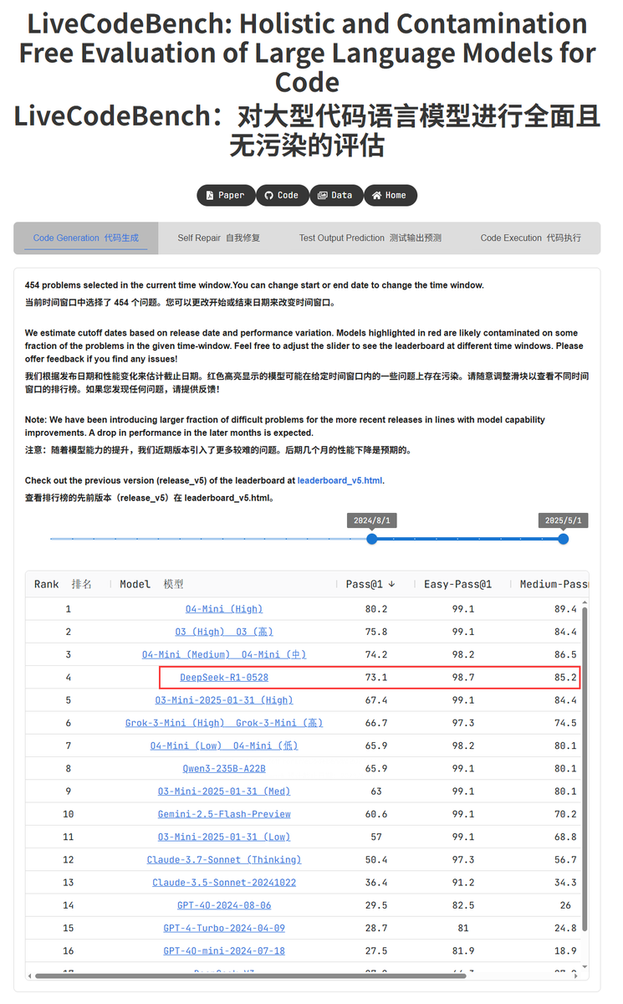Open the O4-Mini (Medium) model link
Image resolution: width=623 pixels, height=1004 pixels.
coord(224,654)
